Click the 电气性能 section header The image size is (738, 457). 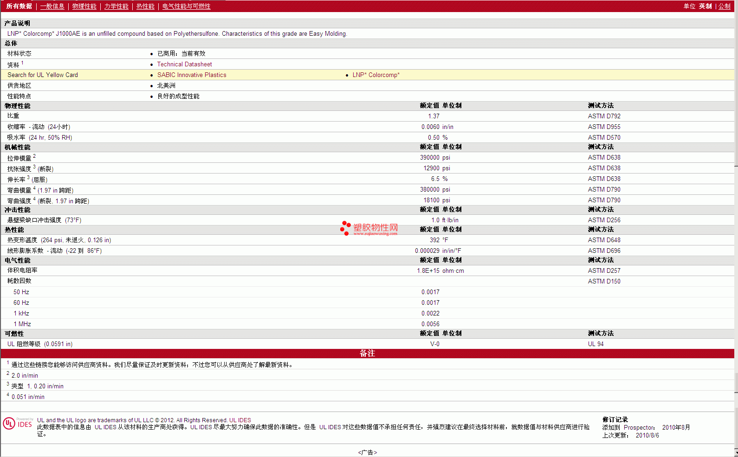17,261
